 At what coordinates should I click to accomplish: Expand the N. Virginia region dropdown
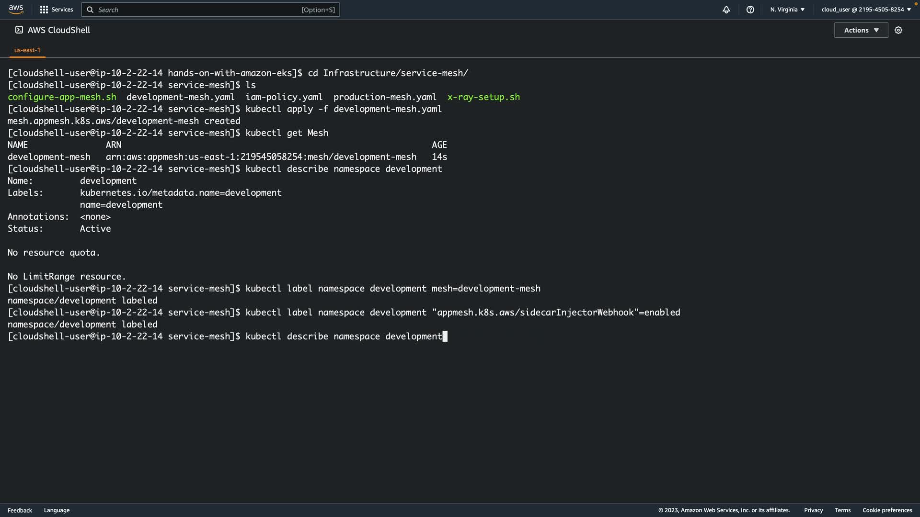tap(787, 10)
